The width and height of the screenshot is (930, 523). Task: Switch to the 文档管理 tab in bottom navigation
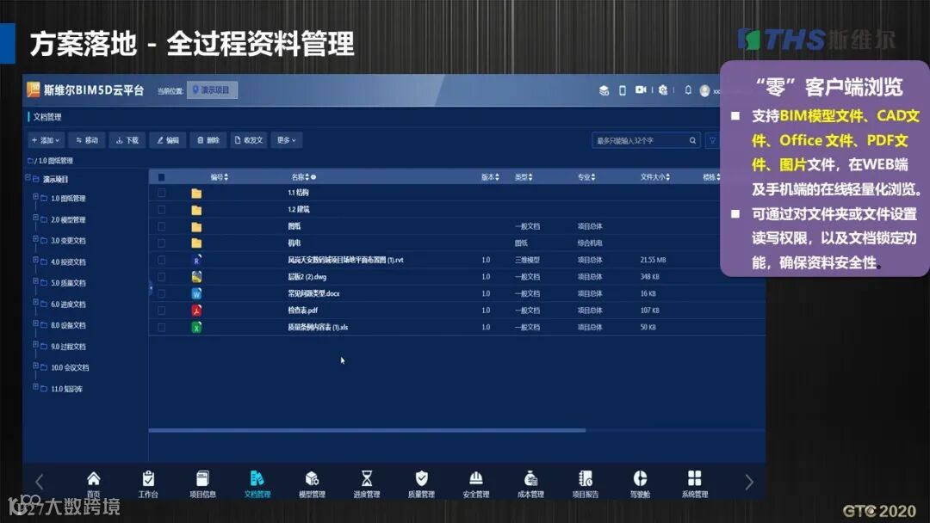tap(257, 483)
